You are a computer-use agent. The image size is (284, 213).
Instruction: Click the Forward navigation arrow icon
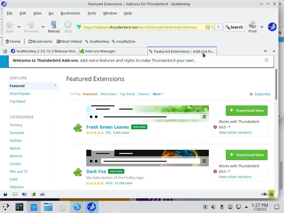pos(31,25)
